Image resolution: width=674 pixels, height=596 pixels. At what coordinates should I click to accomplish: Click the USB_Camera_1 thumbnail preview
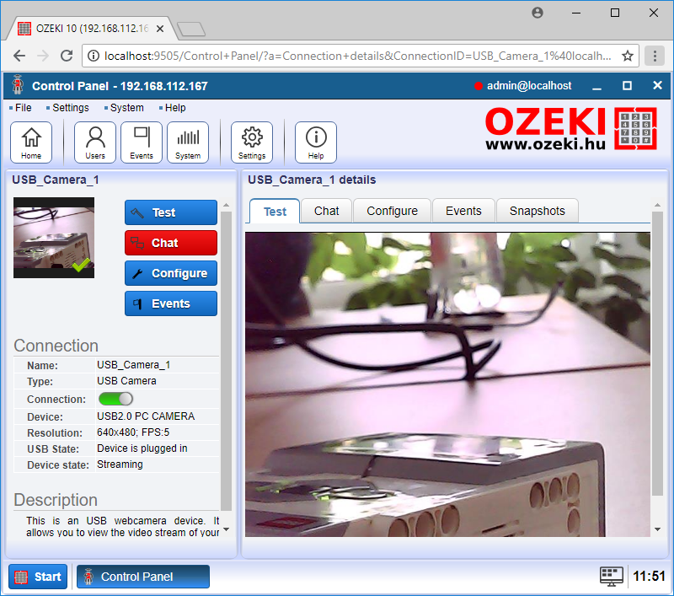pos(54,238)
